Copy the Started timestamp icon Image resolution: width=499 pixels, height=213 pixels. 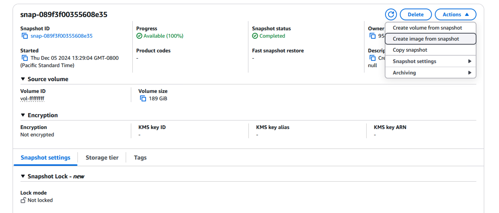click(25, 58)
